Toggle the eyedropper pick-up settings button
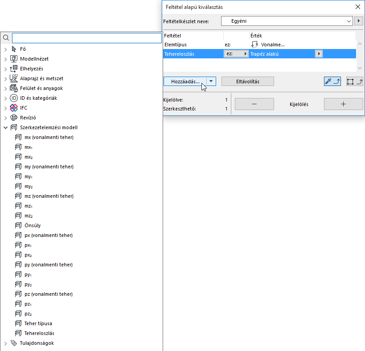 [x=332, y=82]
